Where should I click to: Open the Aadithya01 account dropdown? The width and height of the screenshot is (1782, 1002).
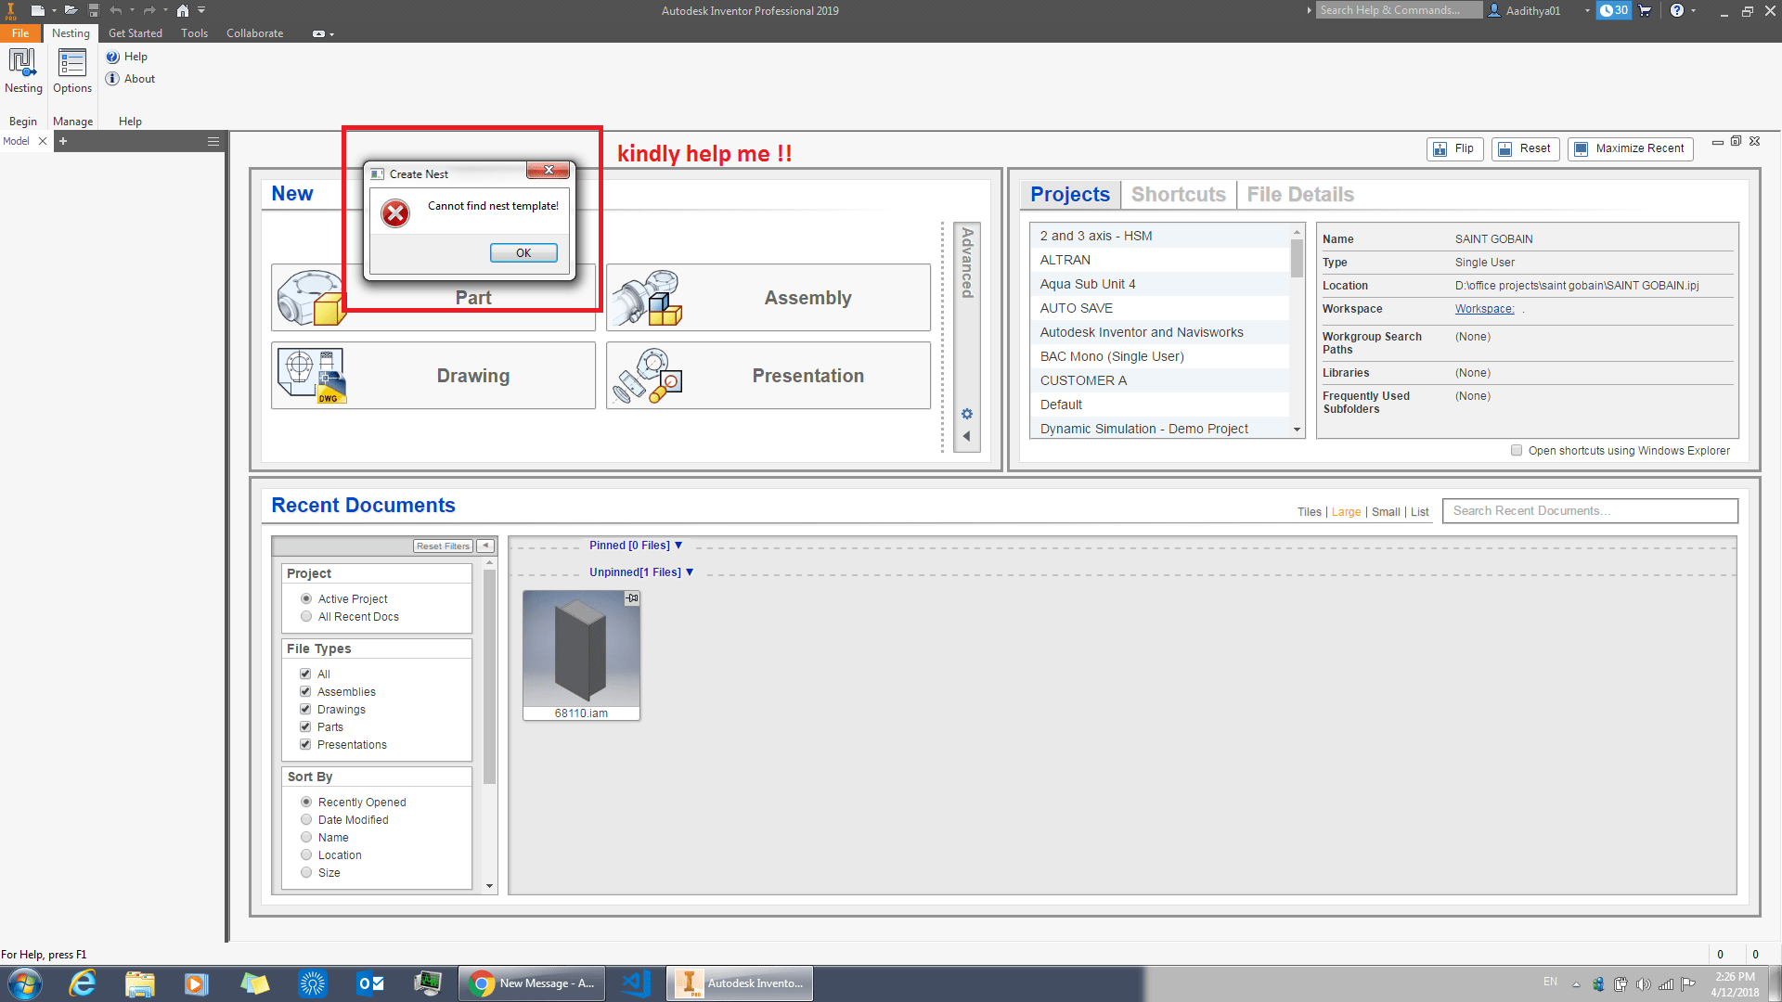click(1587, 10)
